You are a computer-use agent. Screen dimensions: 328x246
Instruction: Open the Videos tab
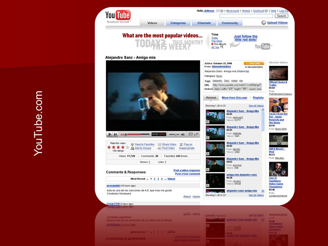click(x=152, y=23)
